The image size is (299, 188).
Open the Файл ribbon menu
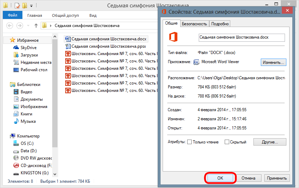13,15
